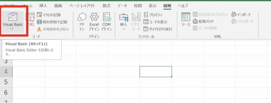Run ダイアログの実行 command

coord(158,29)
